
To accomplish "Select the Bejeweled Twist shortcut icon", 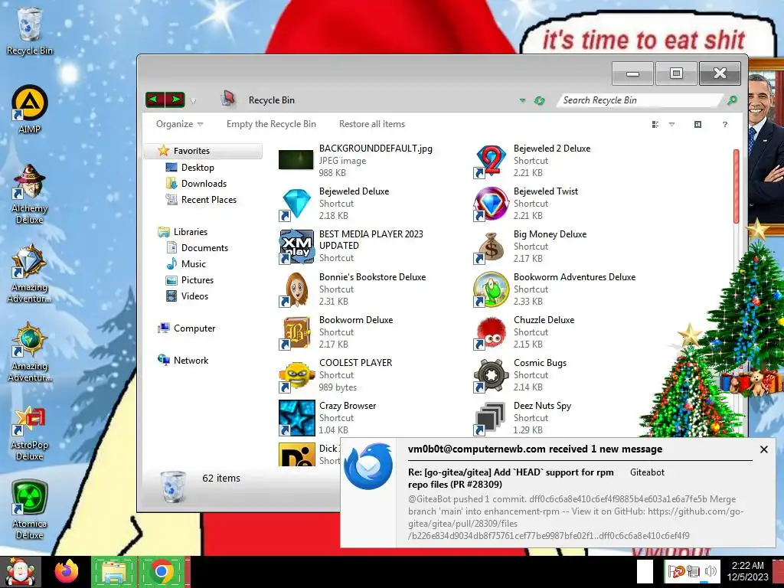I will click(x=491, y=204).
